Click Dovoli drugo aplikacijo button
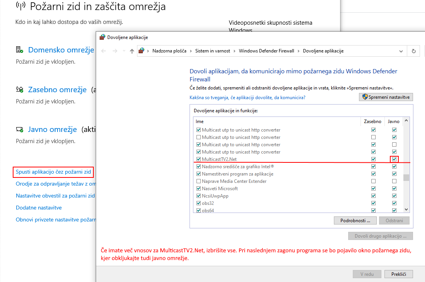The height and width of the screenshot is (282, 425). point(381,236)
